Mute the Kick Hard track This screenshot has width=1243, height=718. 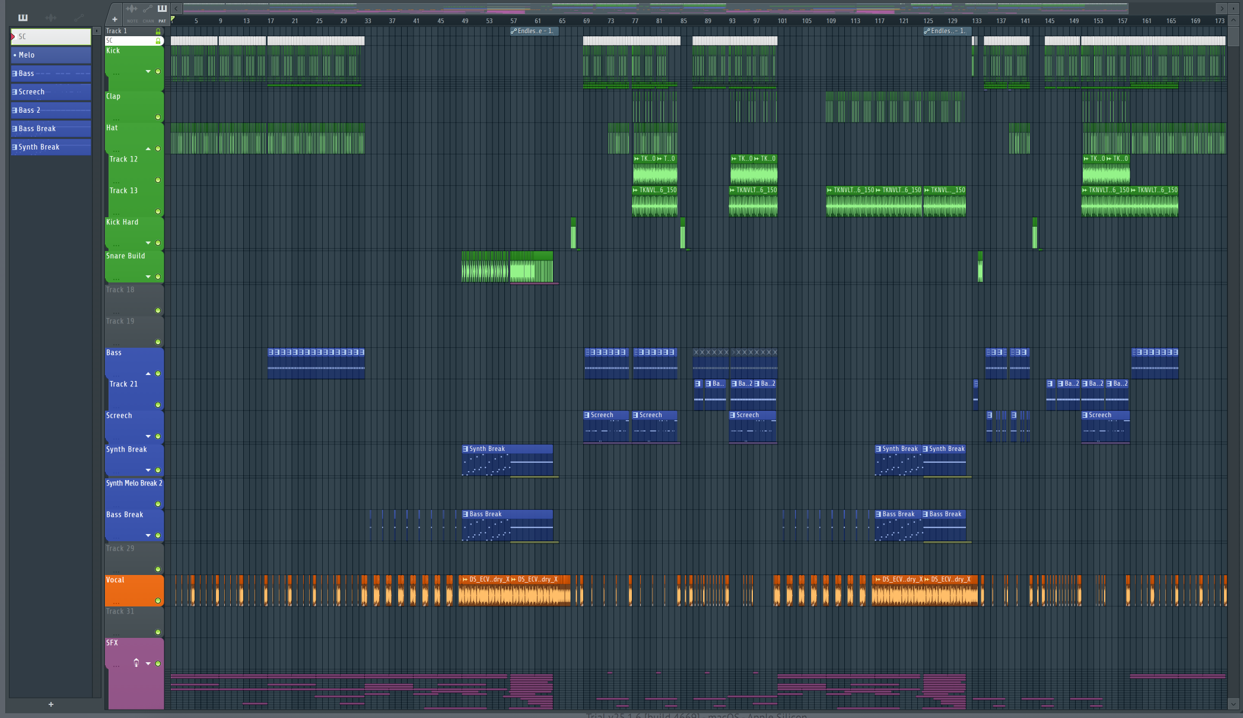point(158,243)
